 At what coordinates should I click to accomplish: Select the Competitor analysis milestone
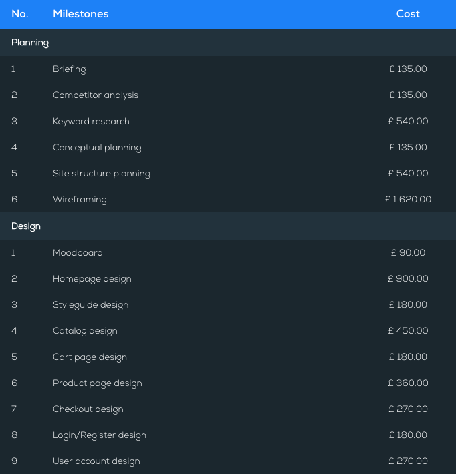96,95
